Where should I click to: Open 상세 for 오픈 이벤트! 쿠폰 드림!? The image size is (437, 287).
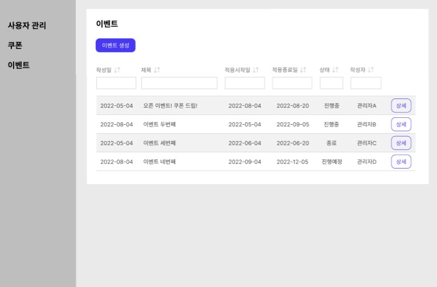[401, 106]
